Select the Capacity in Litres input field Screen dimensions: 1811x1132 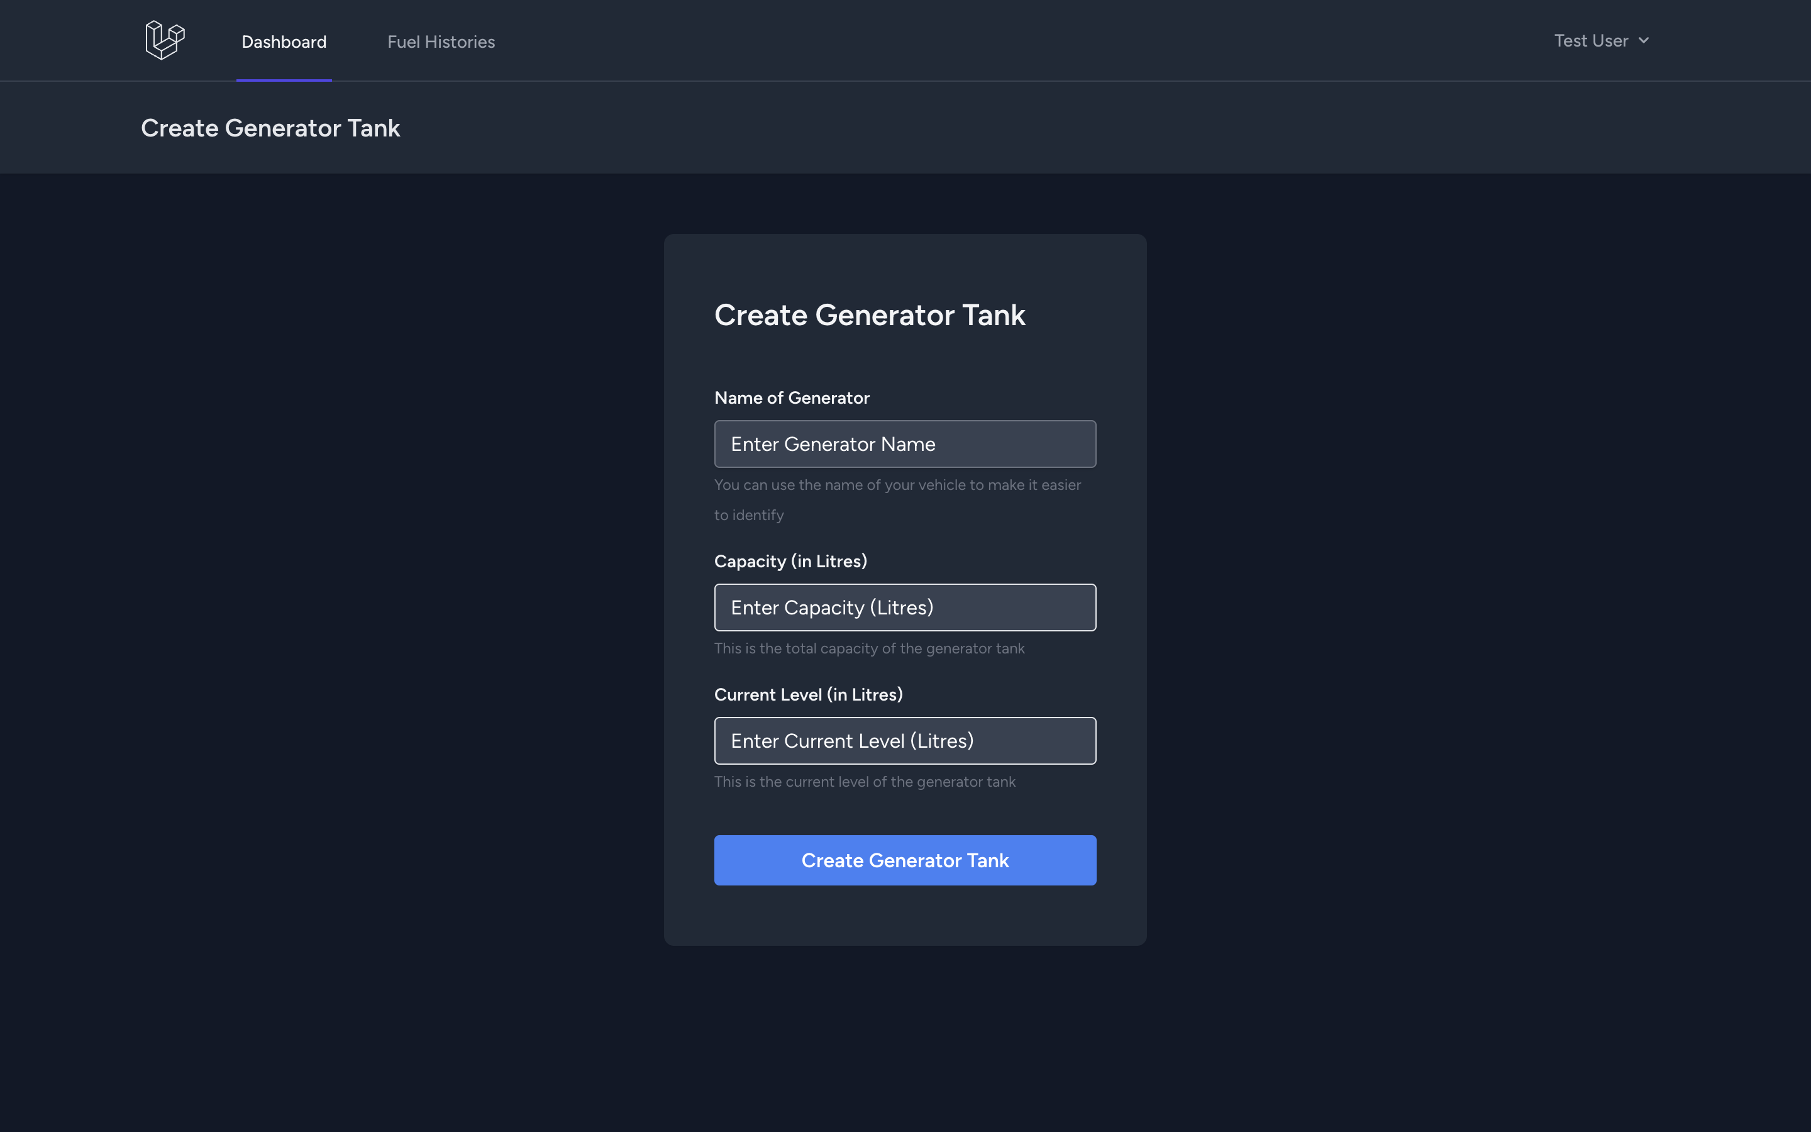(x=905, y=606)
